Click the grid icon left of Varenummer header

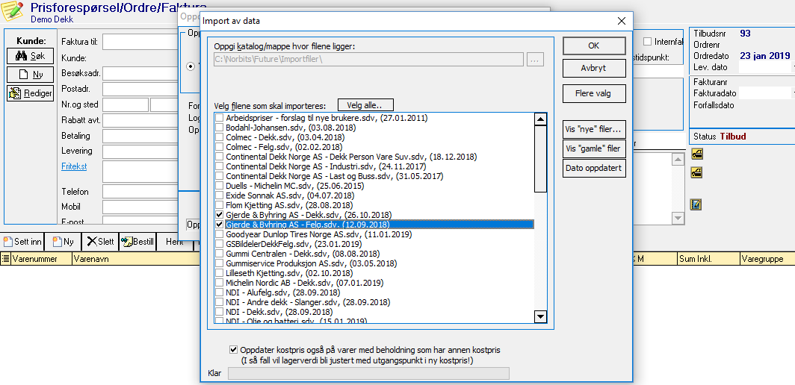click(5, 259)
